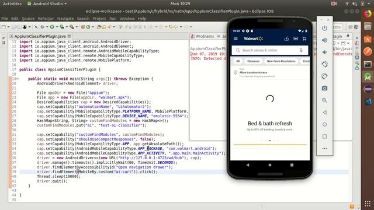Open Help menu
This screenshot has height=210, width=374.
[142, 19]
